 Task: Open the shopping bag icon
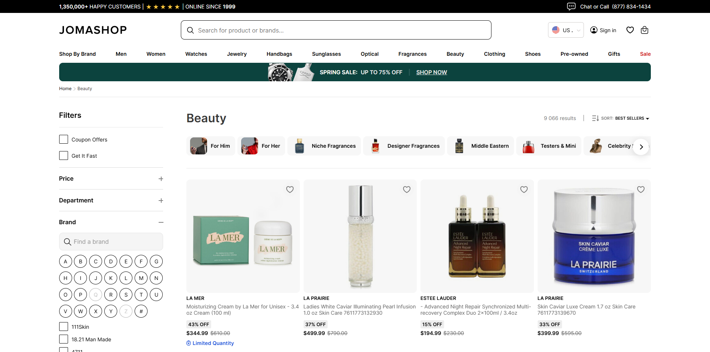[645, 30]
